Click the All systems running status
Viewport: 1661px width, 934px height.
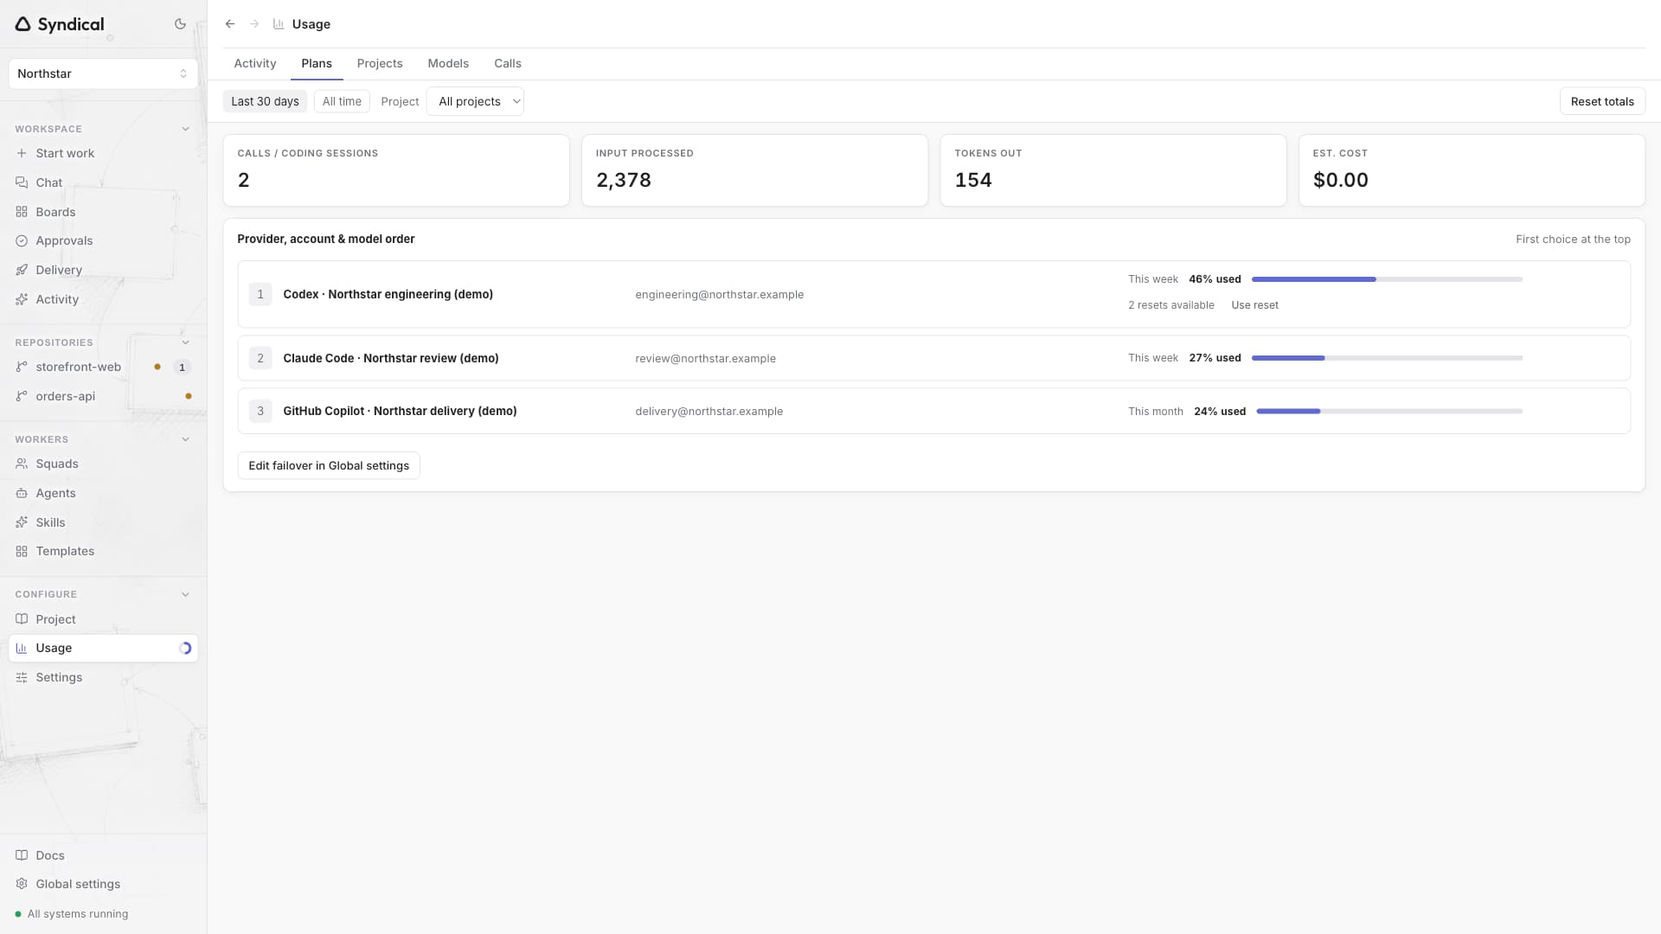click(x=72, y=914)
